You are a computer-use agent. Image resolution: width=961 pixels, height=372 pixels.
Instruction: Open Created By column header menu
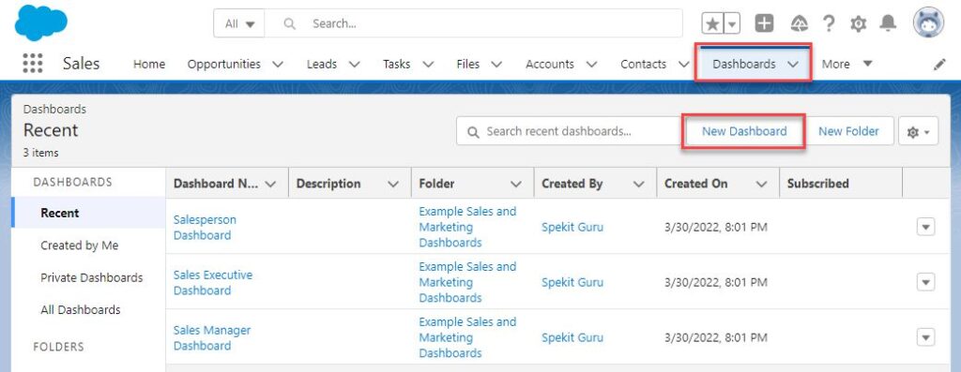click(638, 184)
